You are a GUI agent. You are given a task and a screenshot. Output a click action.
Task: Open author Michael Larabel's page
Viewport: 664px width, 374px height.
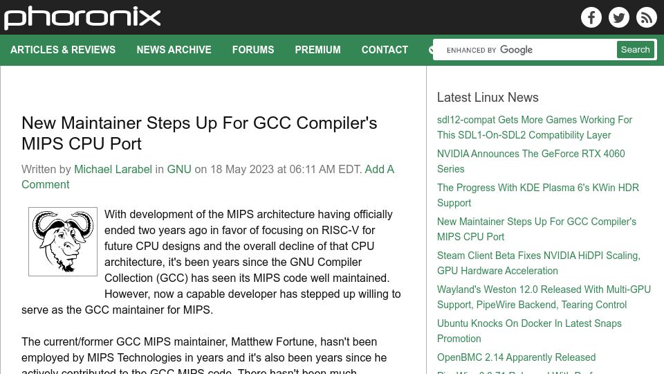[x=113, y=169]
